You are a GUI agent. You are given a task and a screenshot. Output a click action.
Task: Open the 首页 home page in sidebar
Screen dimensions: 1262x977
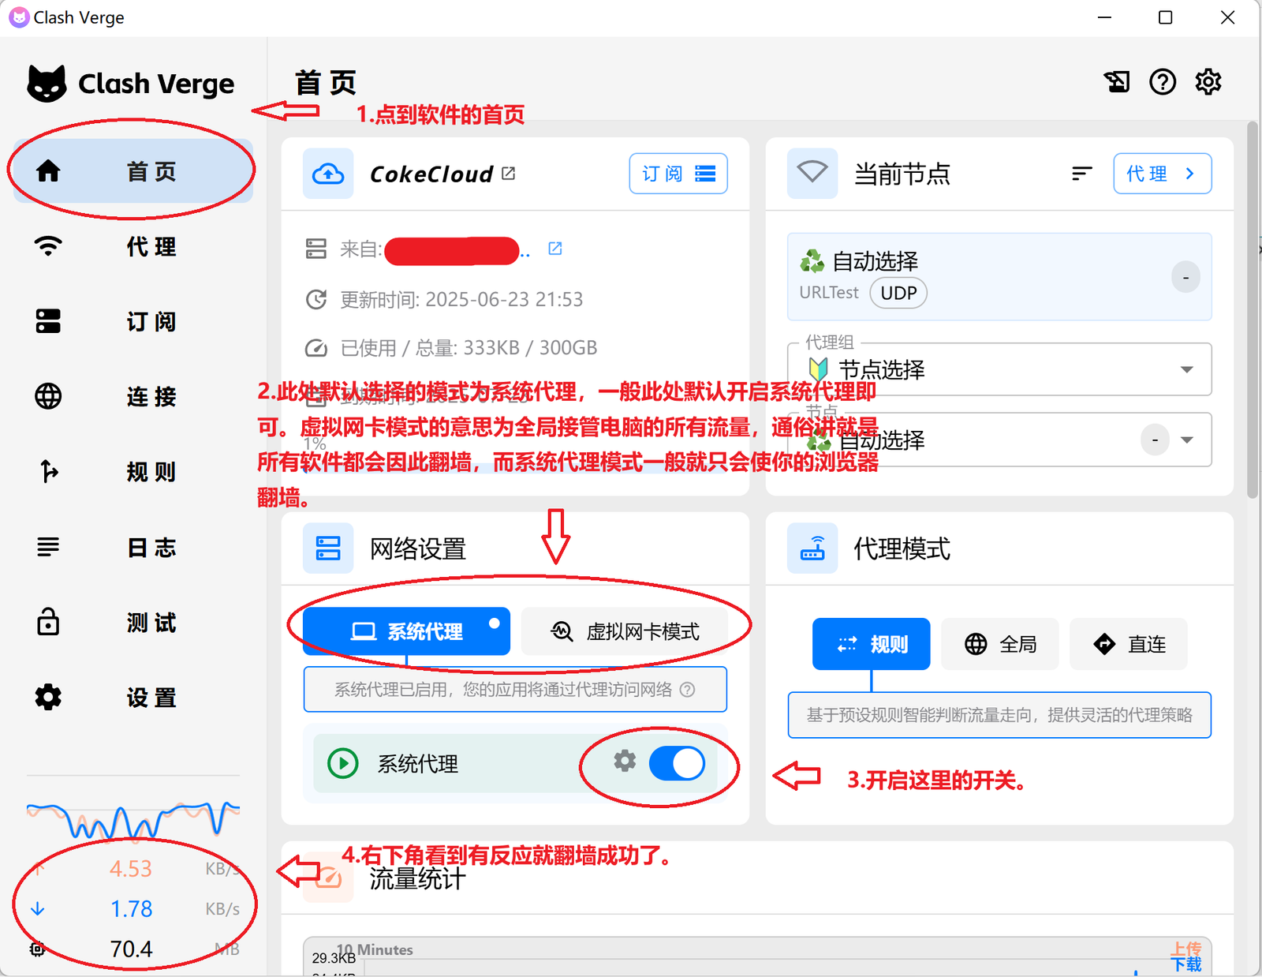pyautogui.click(x=133, y=171)
